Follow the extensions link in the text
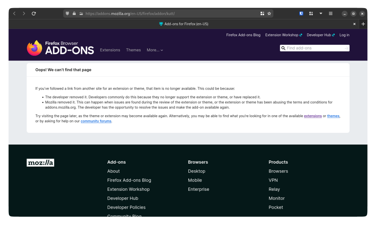 pyautogui.click(x=313, y=116)
